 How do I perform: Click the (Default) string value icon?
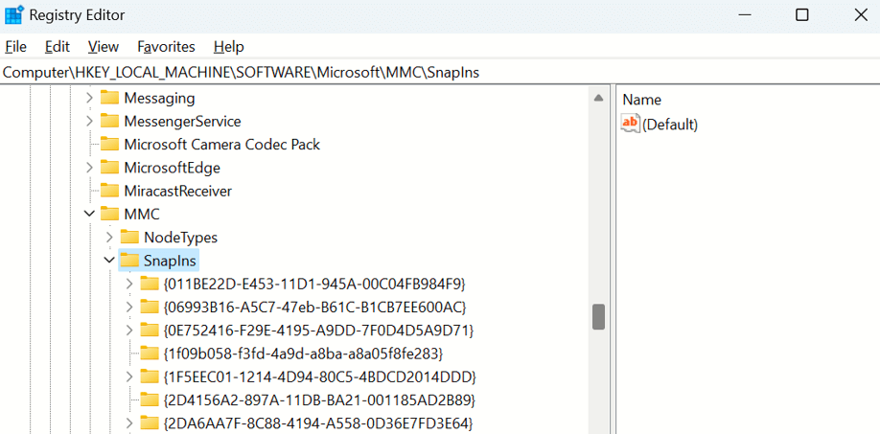click(x=631, y=124)
